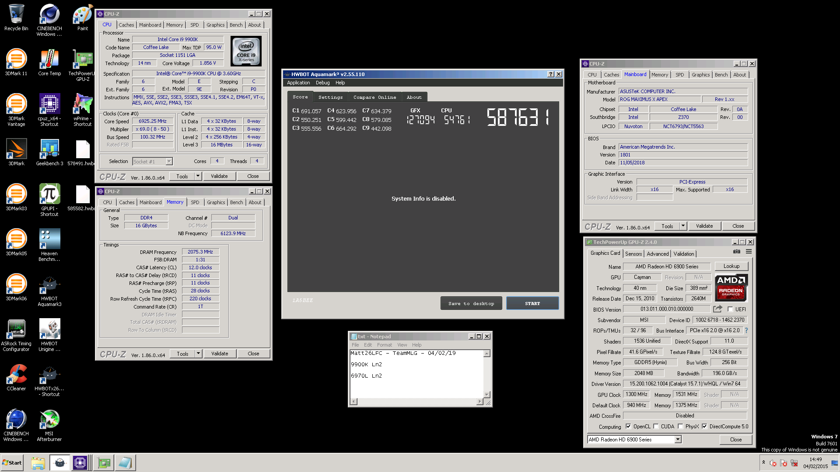Click the Windows Start button

(x=12, y=462)
